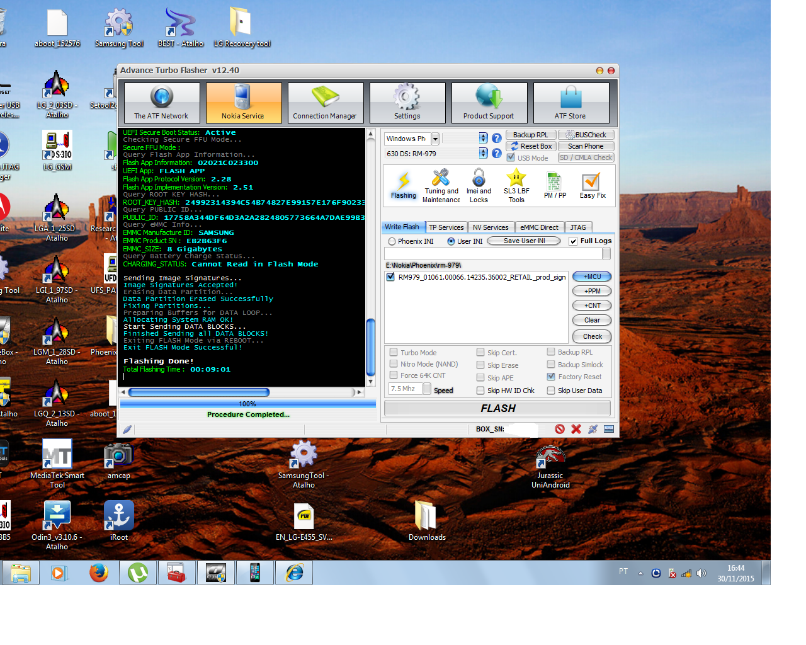Open The ATF Network section
This screenshot has height=645, width=806.
tap(162, 103)
